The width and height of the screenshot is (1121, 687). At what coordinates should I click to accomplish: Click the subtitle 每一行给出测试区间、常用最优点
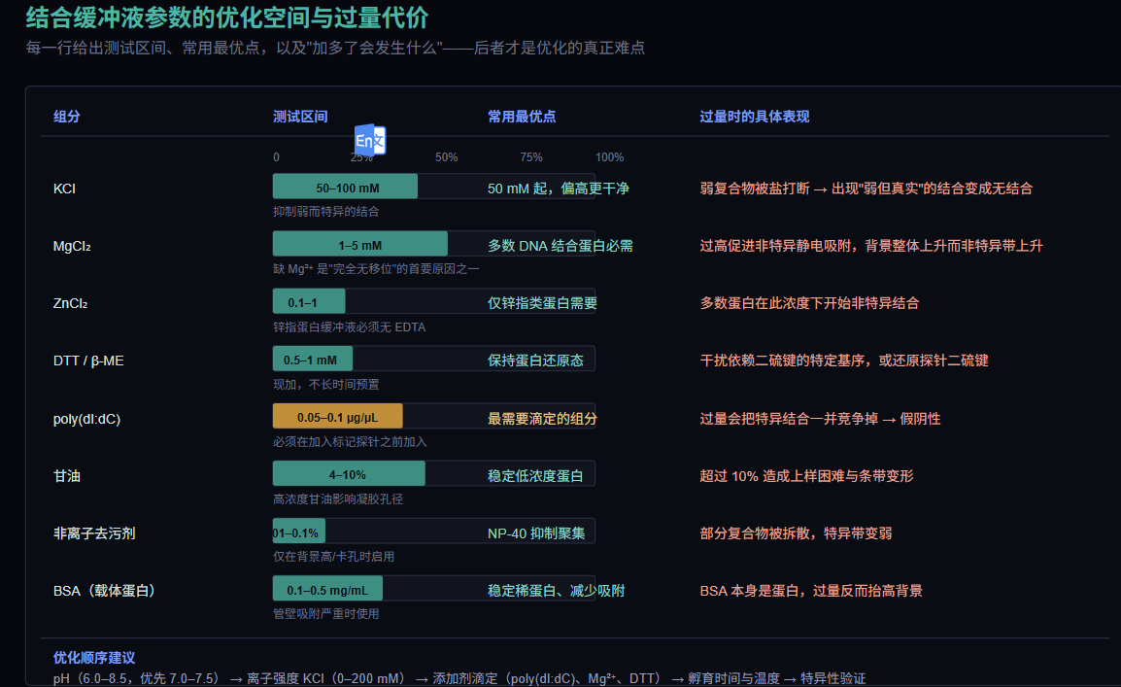point(335,48)
